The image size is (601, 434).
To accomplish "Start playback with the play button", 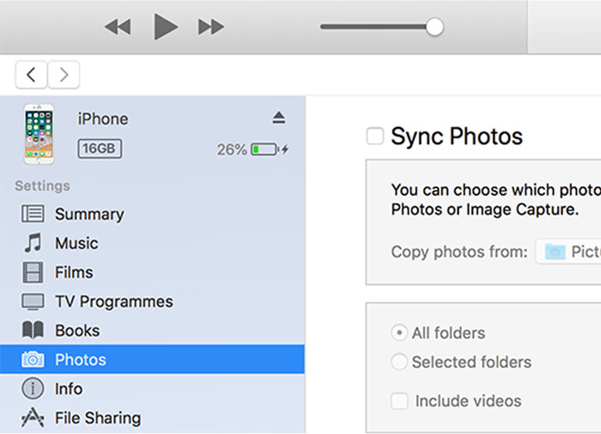I will [x=166, y=27].
